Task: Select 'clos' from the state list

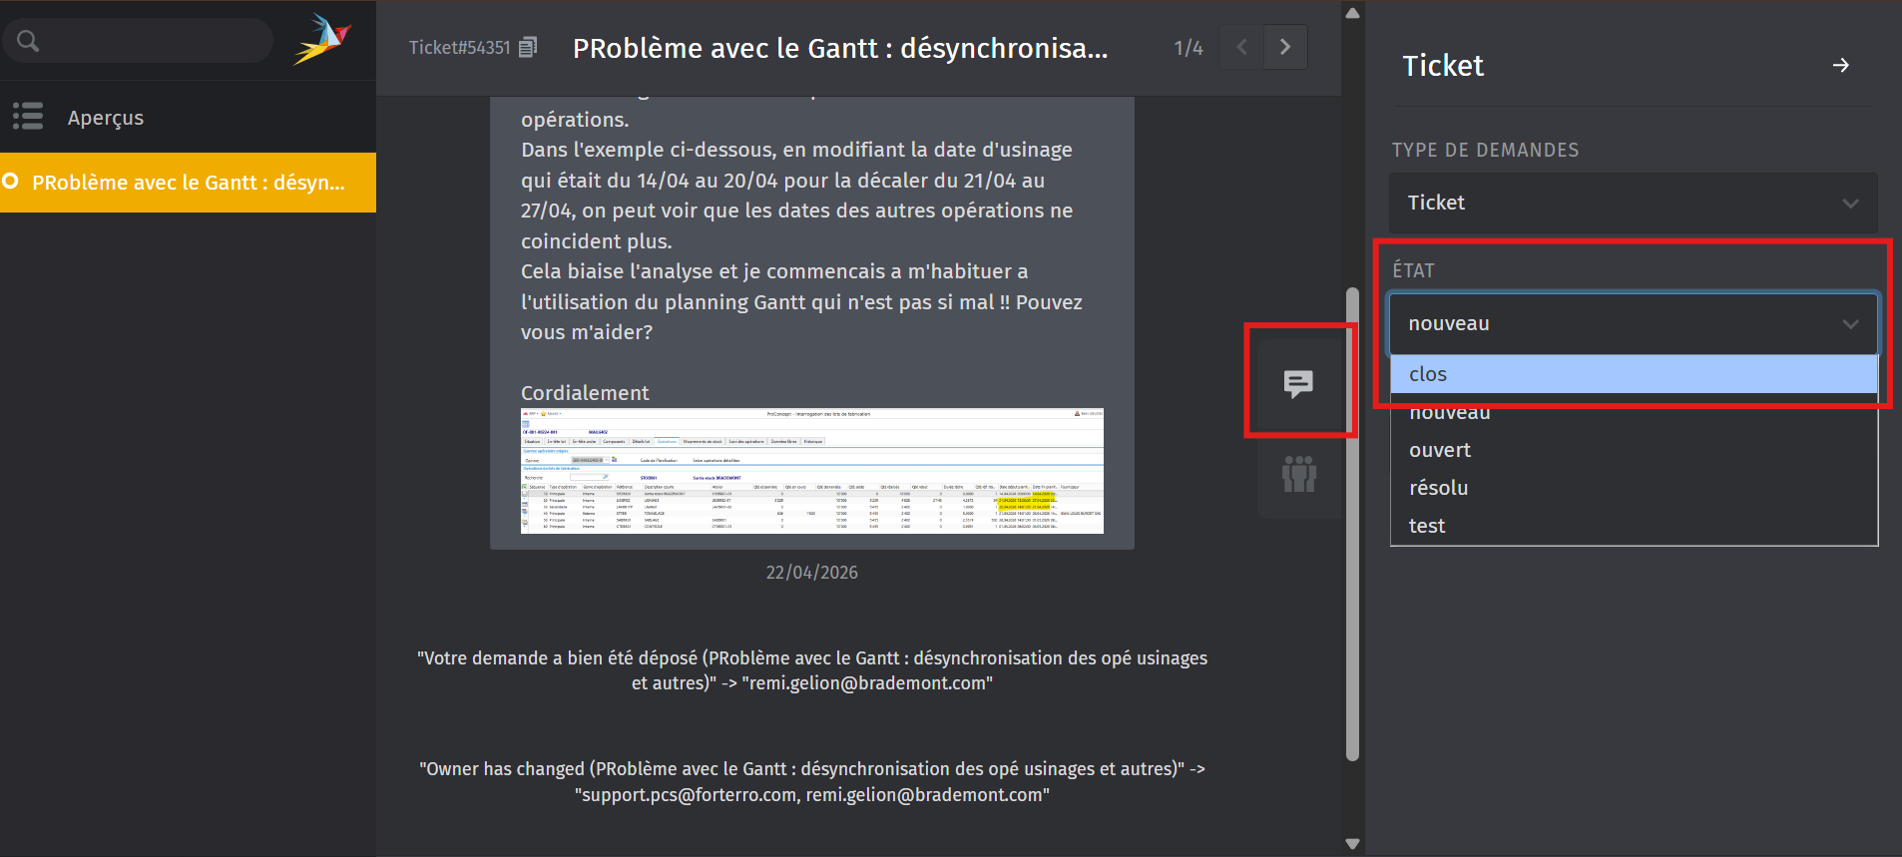Action: [x=1634, y=374]
